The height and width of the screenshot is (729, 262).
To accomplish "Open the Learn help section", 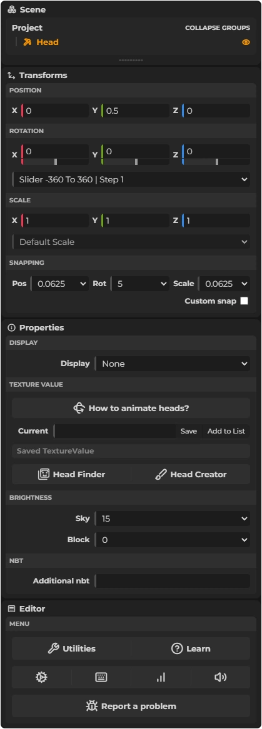I will [x=191, y=648].
